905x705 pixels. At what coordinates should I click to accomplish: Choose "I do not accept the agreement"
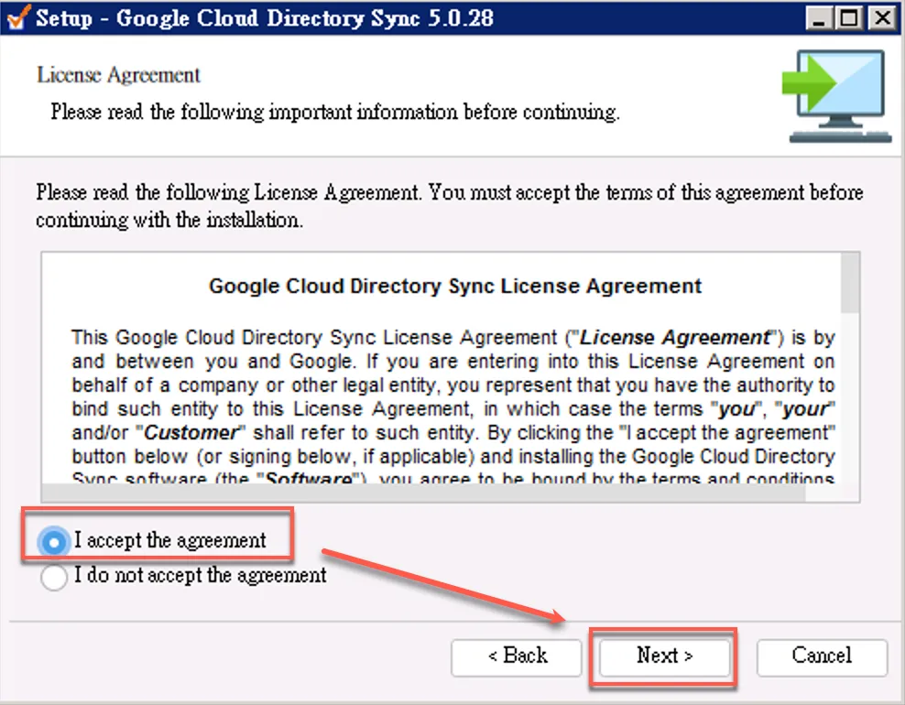click(54, 576)
